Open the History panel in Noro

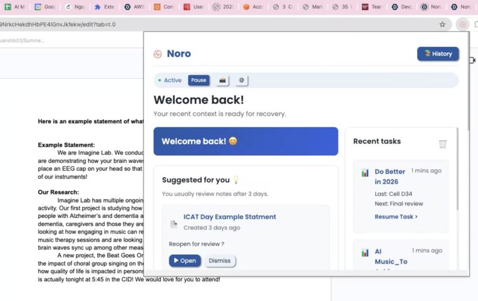(438, 53)
